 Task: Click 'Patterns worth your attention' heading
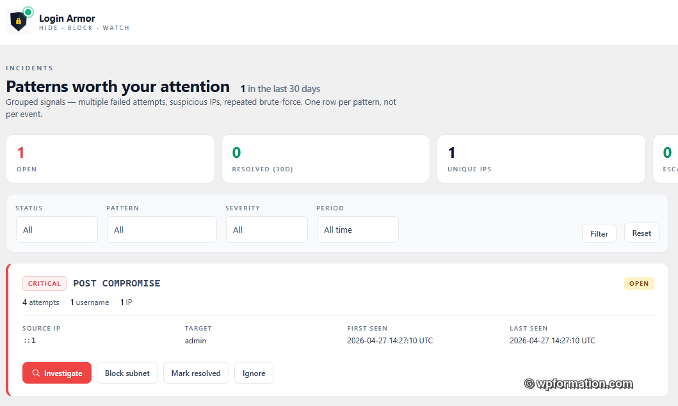point(118,86)
